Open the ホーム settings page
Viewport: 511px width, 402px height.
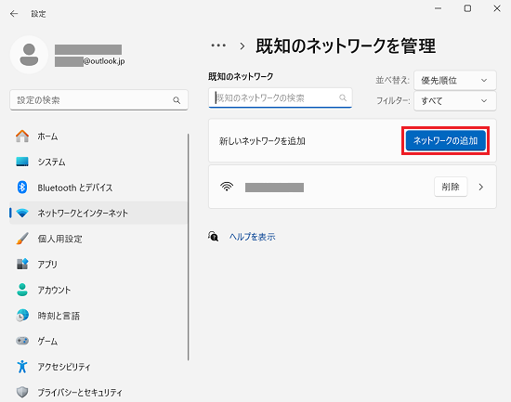98,136
